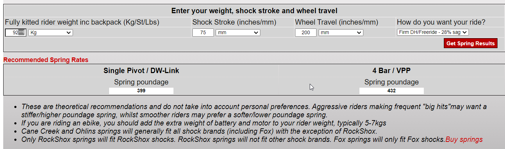Click the 'Fully kitted rider weight' label
505x149 pixels.
pyautogui.click(x=82, y=22)
